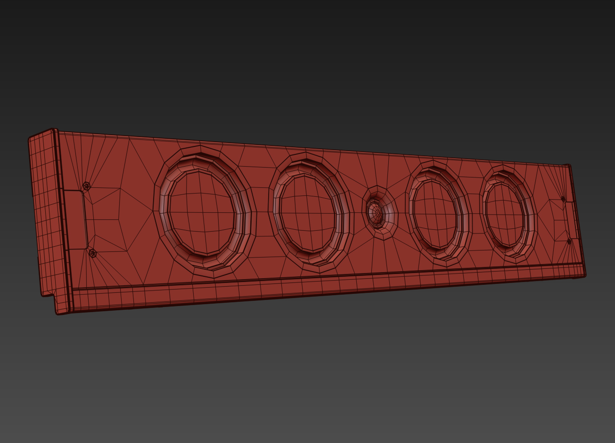Click the small center tweeter dome
This screenshot has width=615, height=443.
(x=376, y=213)
